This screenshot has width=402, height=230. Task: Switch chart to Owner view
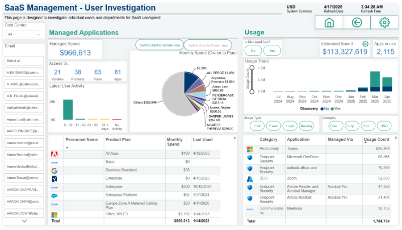tap(208, 45)
